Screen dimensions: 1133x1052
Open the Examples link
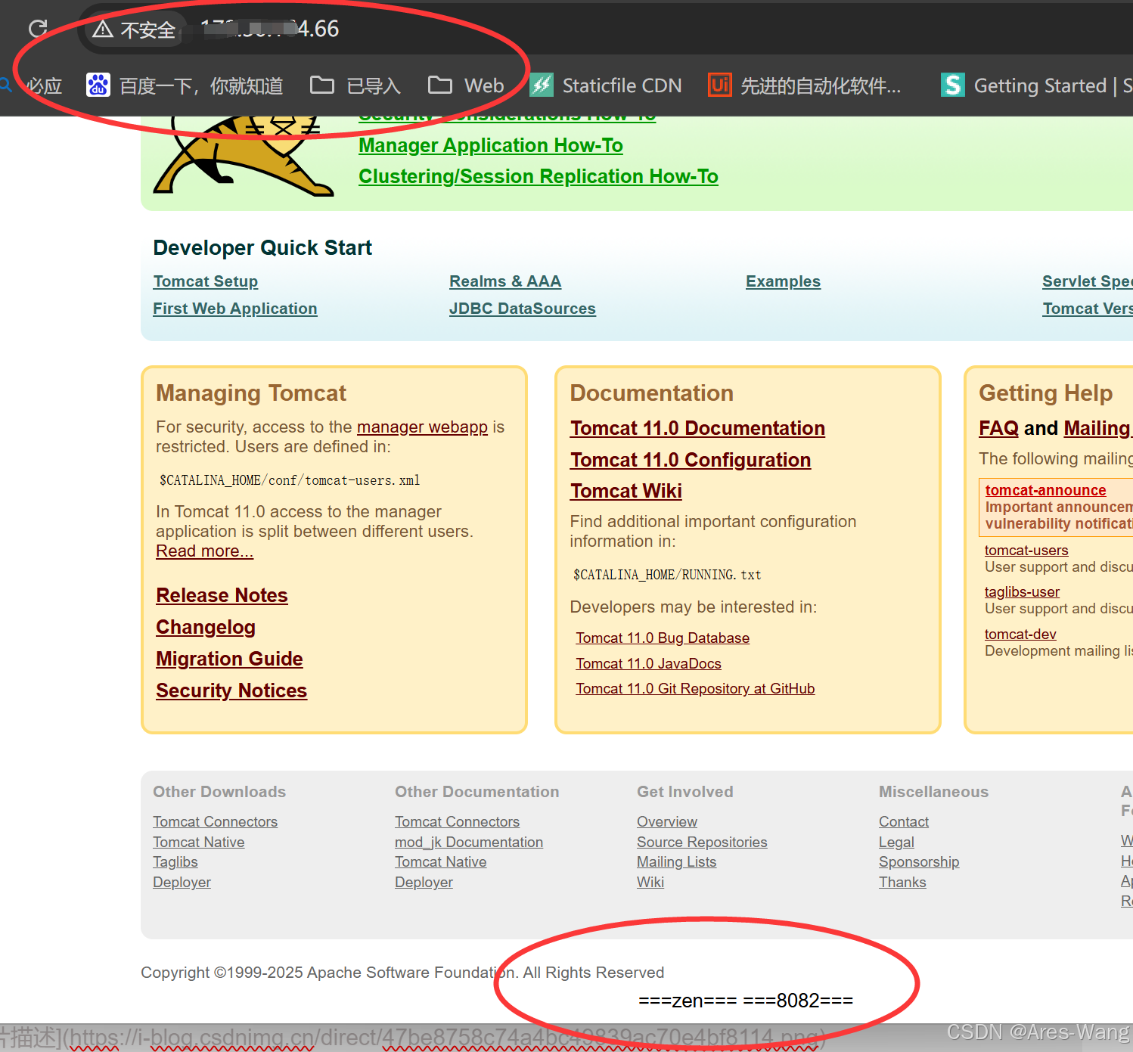tap(783, 281)
